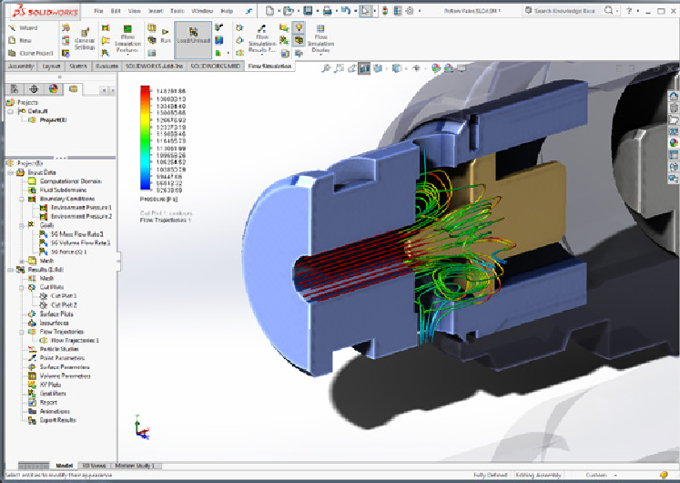Select SG Mass Flow Rate 1 goal
680x483 pixels.
(77, 234)
